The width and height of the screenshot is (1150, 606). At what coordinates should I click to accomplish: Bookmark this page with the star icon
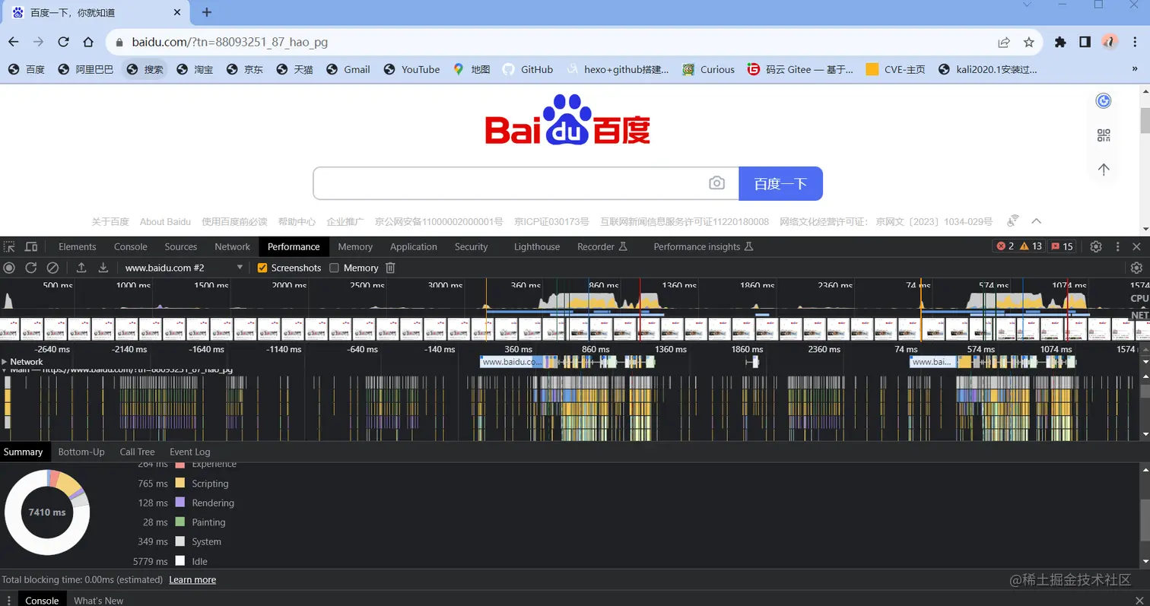1029,43
